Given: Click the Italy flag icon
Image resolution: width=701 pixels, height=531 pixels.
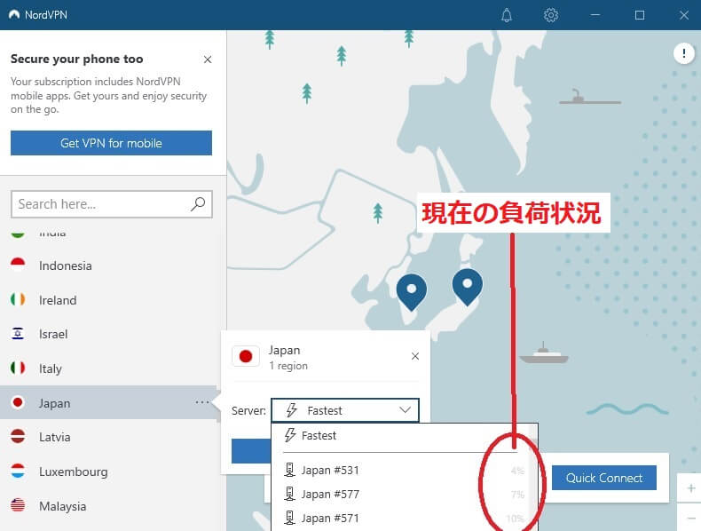Looking at the screenshot, I should (18, 368).
